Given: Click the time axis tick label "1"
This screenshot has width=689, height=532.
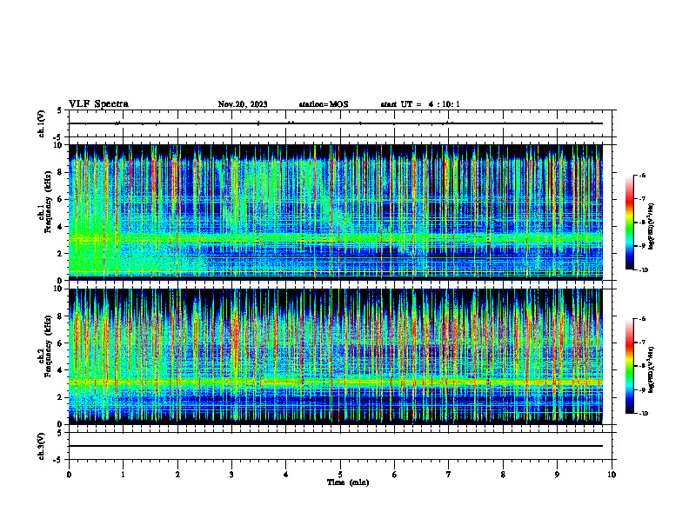Looking at the screenshot, I should pos(123,475).
